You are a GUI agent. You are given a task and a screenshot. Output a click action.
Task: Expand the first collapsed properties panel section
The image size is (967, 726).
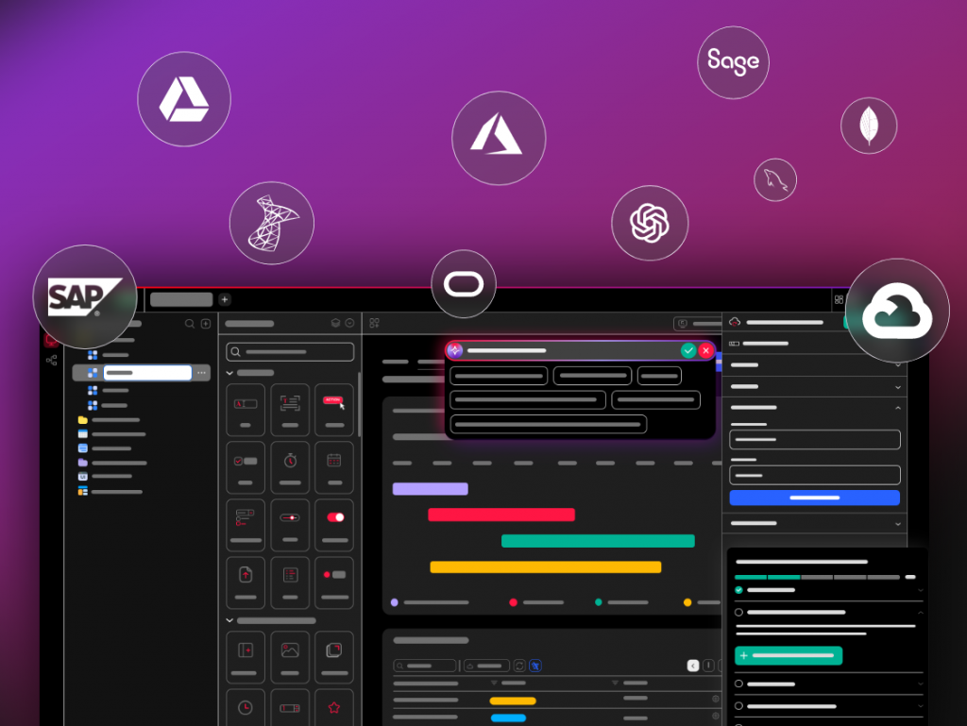897,364
